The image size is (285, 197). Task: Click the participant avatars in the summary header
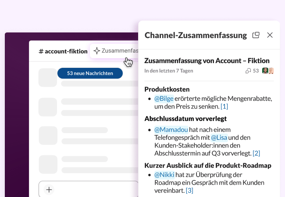point(267,71)
